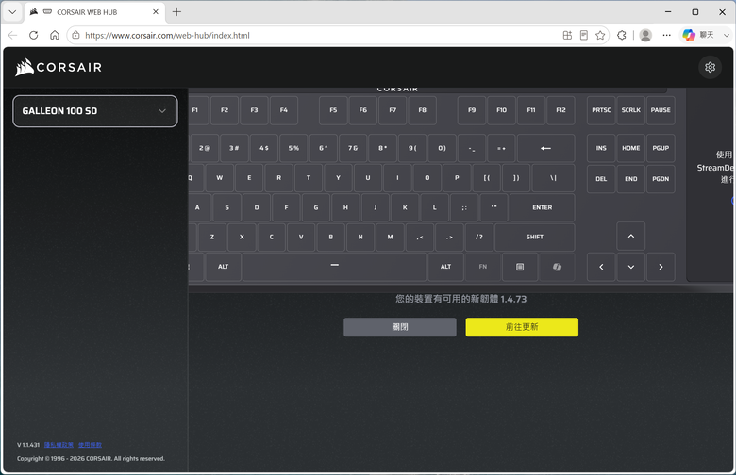The width and height of the screenshot is (736, 475).
Task: Expand the Copilot dropdown chevron
Action: [x=727, y=35]
